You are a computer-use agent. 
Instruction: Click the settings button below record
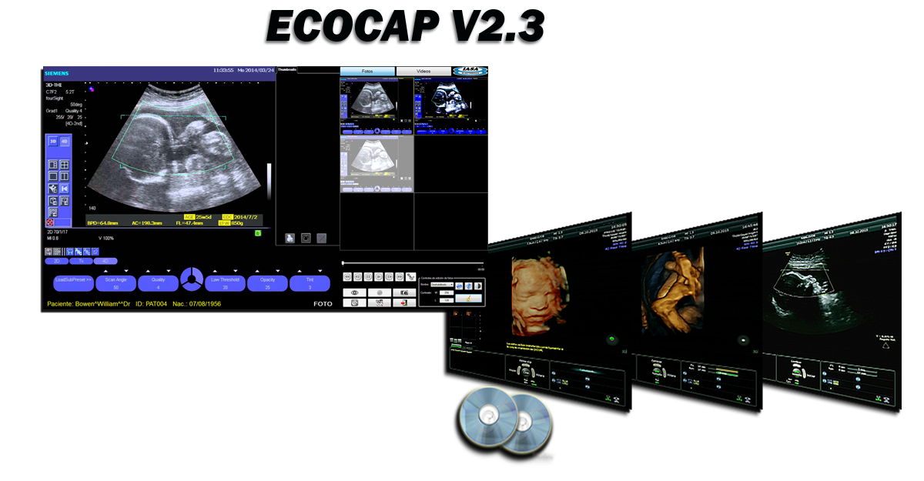(x=380, y=302)
